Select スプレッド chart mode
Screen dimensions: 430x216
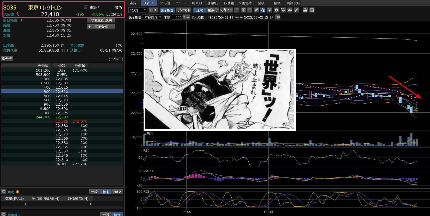click(x=226, y=10)
